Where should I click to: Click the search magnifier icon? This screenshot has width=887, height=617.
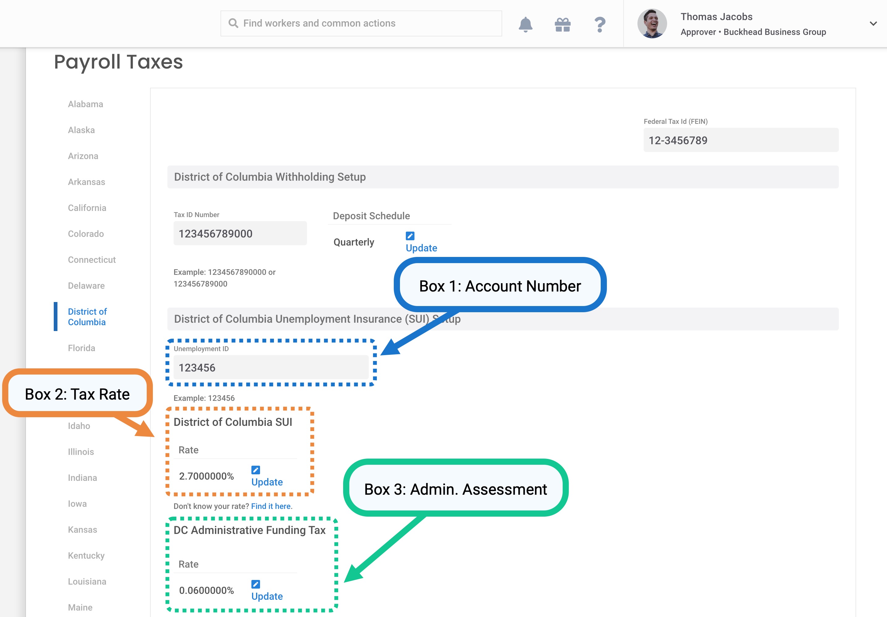tap(233, 23)
